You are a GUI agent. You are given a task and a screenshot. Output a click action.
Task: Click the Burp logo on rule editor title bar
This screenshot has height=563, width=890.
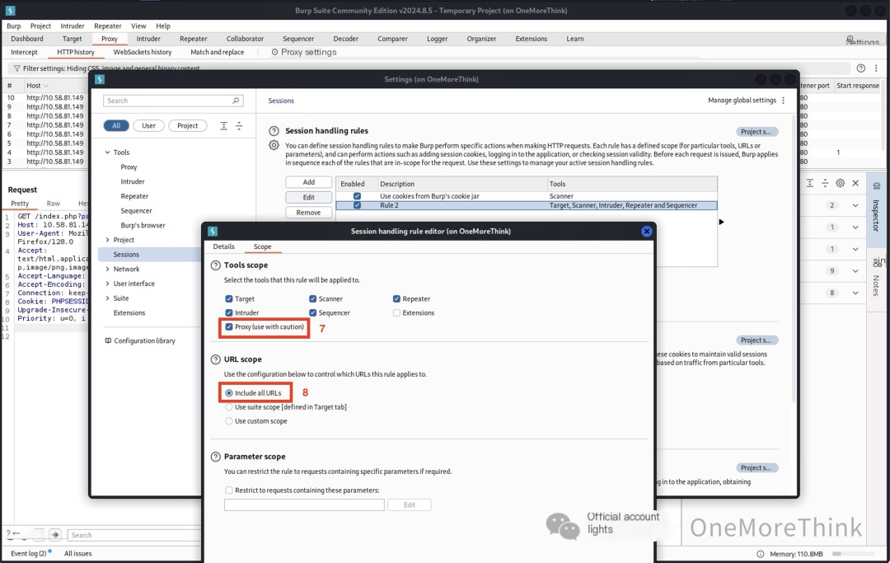[213, 231]
